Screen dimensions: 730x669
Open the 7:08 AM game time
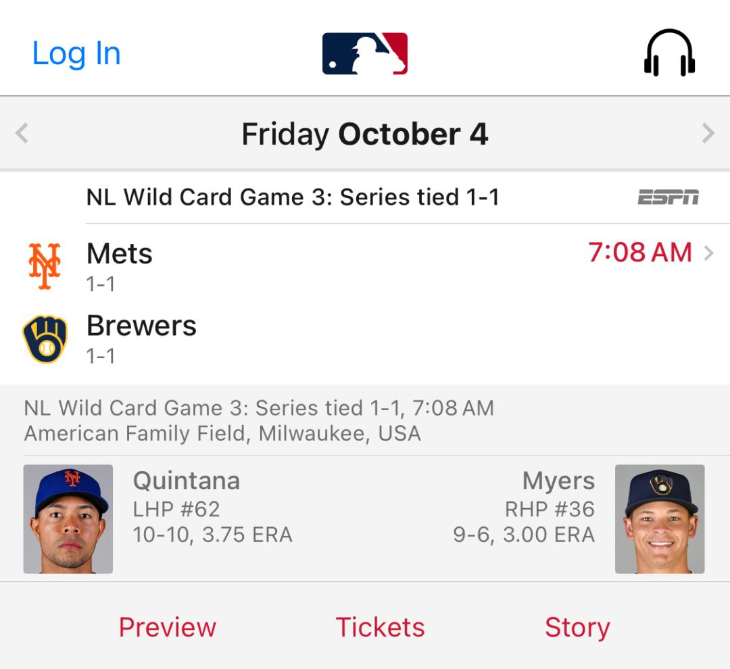tap(640, 252)
